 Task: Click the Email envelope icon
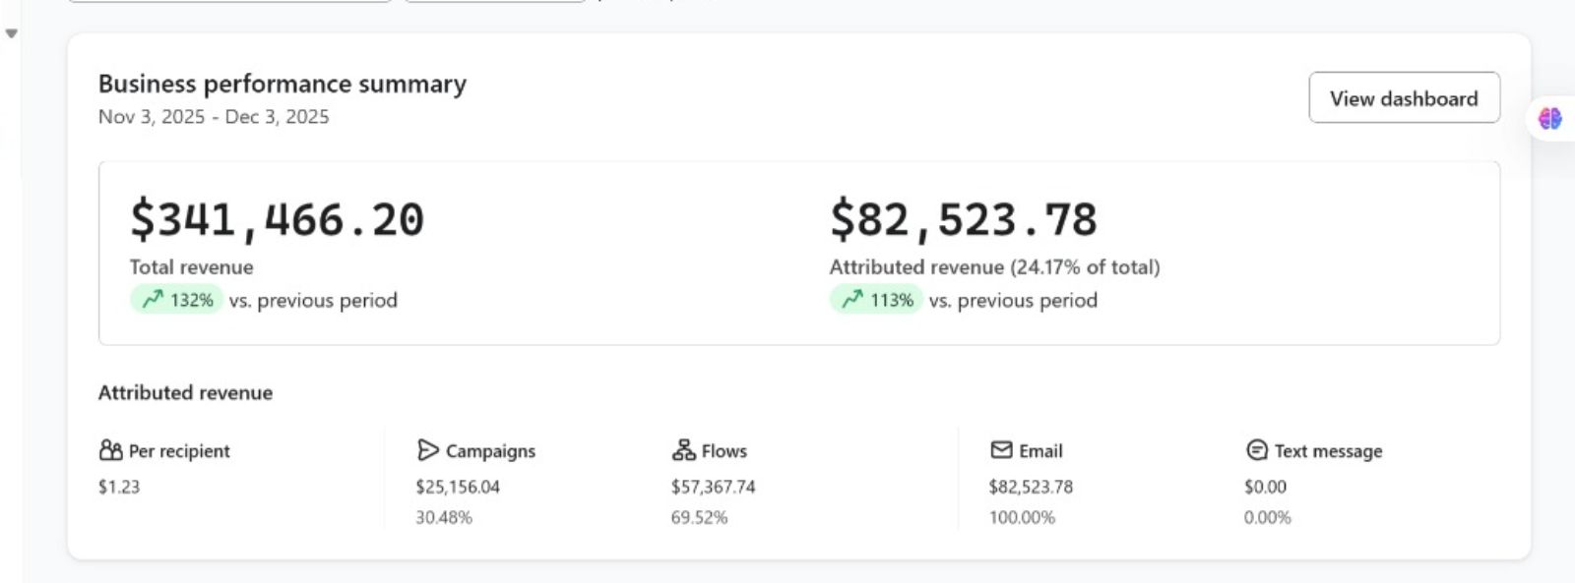click(1001, 450)
